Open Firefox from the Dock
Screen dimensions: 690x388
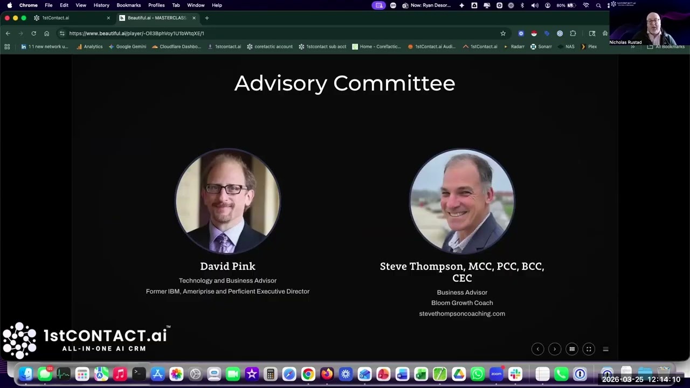pos(327,374)
